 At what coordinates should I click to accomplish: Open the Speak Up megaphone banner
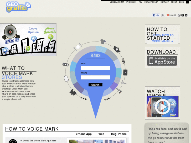pyautogui.click(x=28, y=40)
